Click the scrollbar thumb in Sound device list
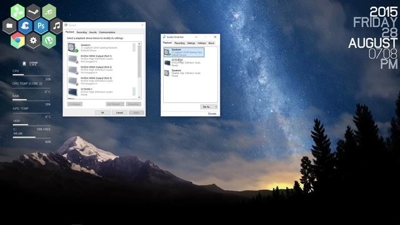400x225 pixels. click(x=139, y=61)
